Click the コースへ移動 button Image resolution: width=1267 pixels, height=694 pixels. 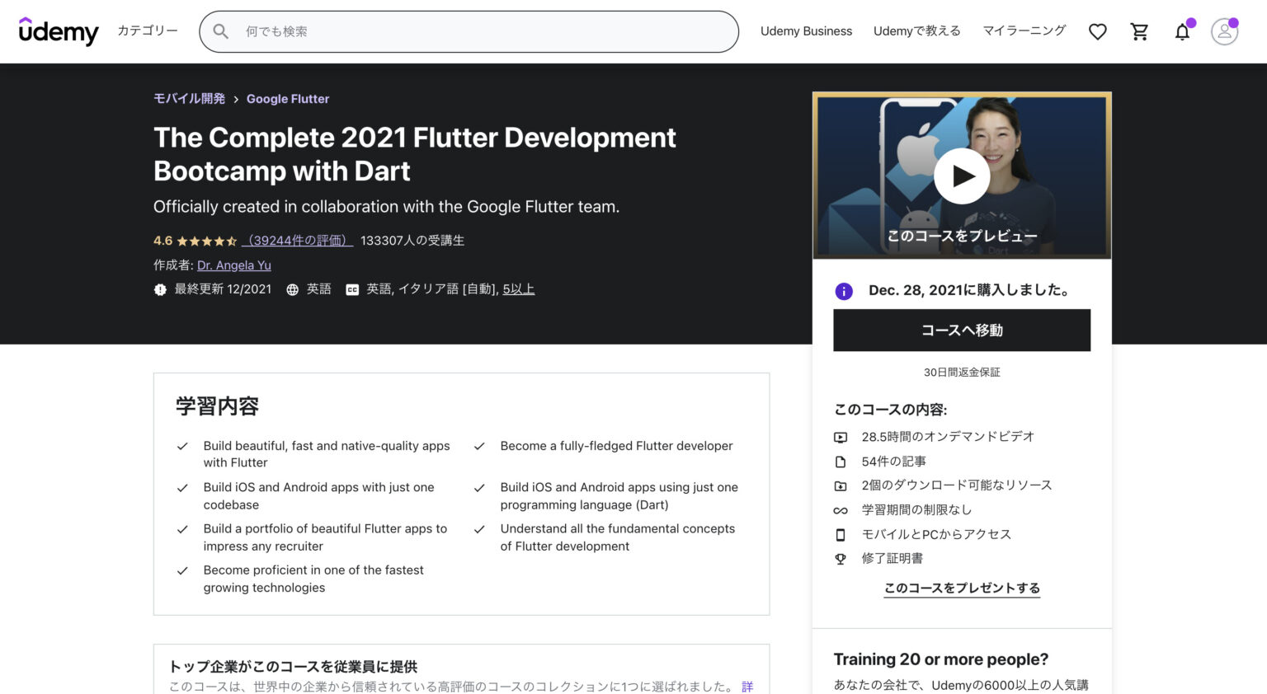pyautogui.click(x=962, y=330)
